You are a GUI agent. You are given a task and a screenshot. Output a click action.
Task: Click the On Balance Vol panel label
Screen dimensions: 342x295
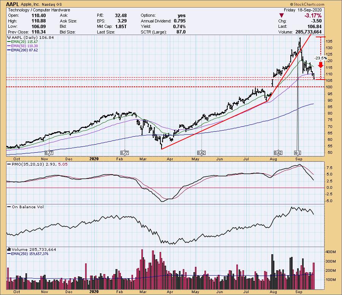pyautogui.click(x=28, y=207)
